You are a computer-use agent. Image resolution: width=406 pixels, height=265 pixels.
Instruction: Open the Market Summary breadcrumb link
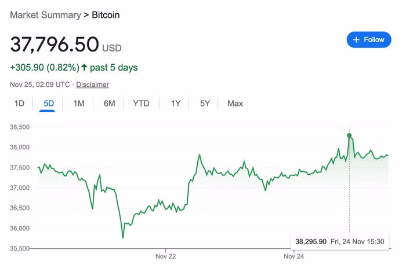coord(45,15)
